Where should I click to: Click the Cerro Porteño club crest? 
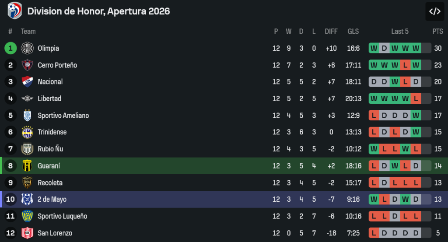tap(28, 65)
